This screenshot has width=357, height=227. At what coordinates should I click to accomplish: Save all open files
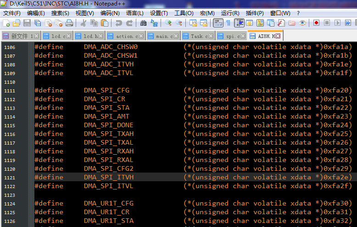click(x=38, y=23)
